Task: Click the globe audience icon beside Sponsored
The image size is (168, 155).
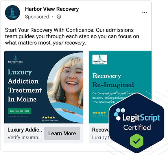Action: pyautogui.click(x=59, y=17)
